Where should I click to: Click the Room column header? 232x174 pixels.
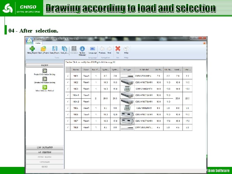pos(76,70)
